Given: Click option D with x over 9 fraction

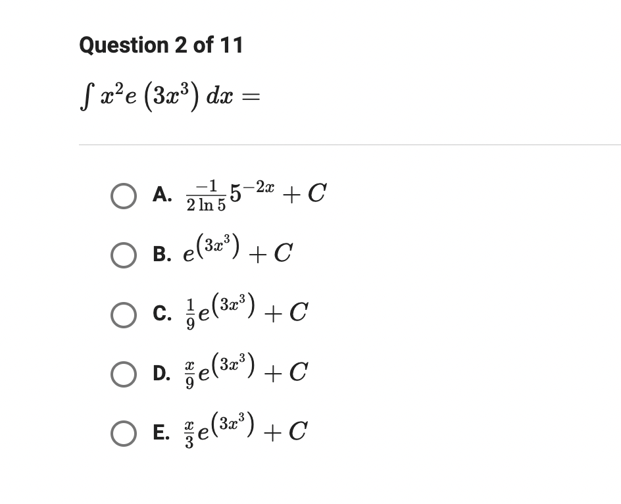Looking at the screenshot, I should click(x=243, y=370).
